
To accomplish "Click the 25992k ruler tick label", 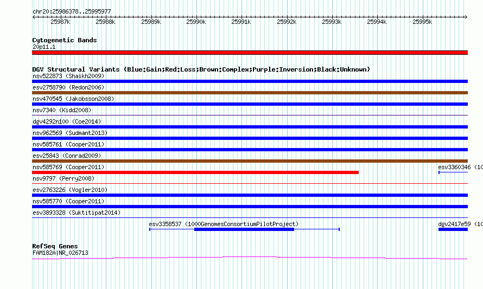I will (287, 22).
